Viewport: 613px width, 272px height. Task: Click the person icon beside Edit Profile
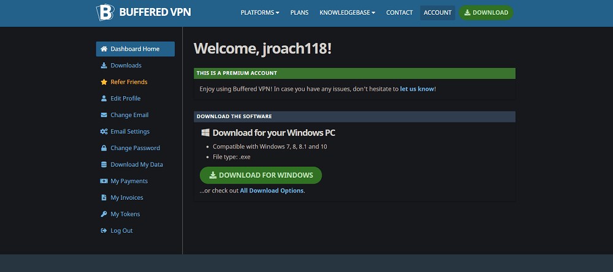pos(104,99)
